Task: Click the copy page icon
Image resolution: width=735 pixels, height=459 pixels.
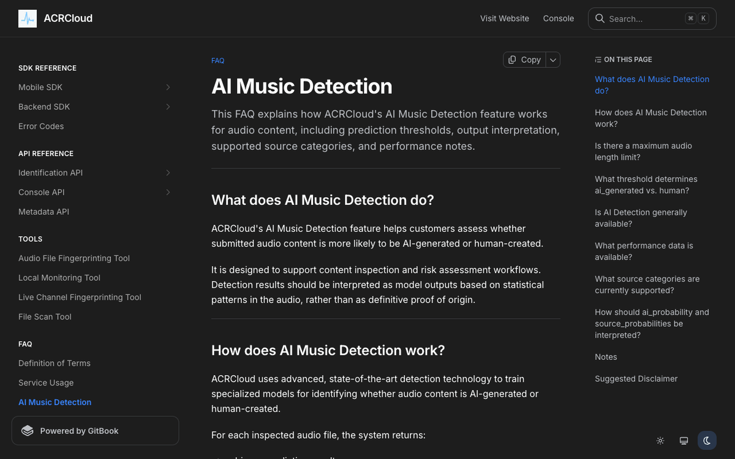Action: [x=512, y=59]
